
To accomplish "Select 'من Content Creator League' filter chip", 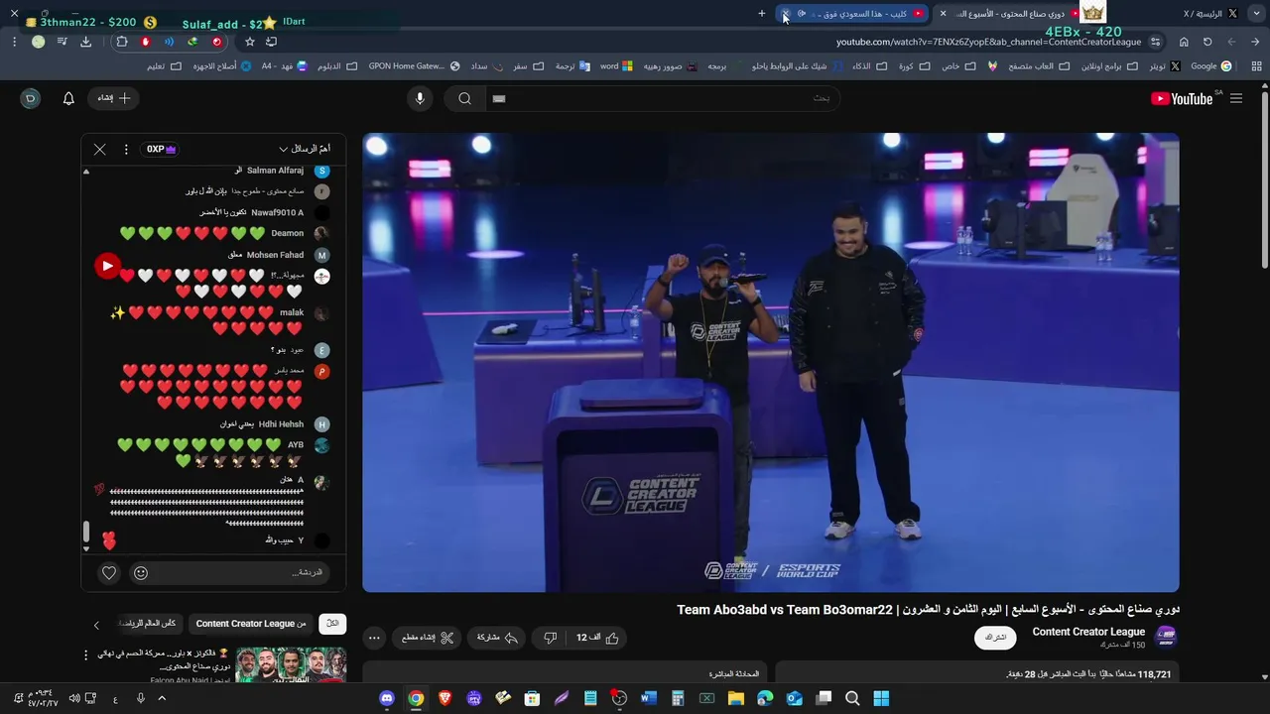I will pos(251,624).
